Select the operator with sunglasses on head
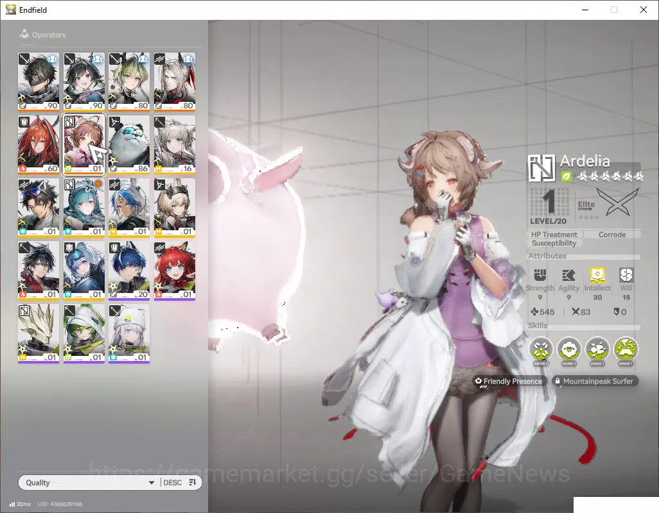Image resolution: width=659 pixels, height=513 pixels. (x=39, y=208)
